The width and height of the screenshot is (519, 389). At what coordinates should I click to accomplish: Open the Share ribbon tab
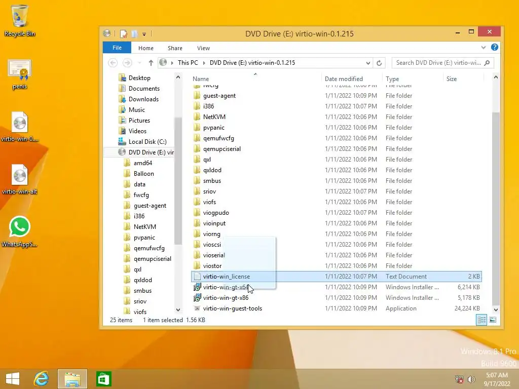(175, 48)
